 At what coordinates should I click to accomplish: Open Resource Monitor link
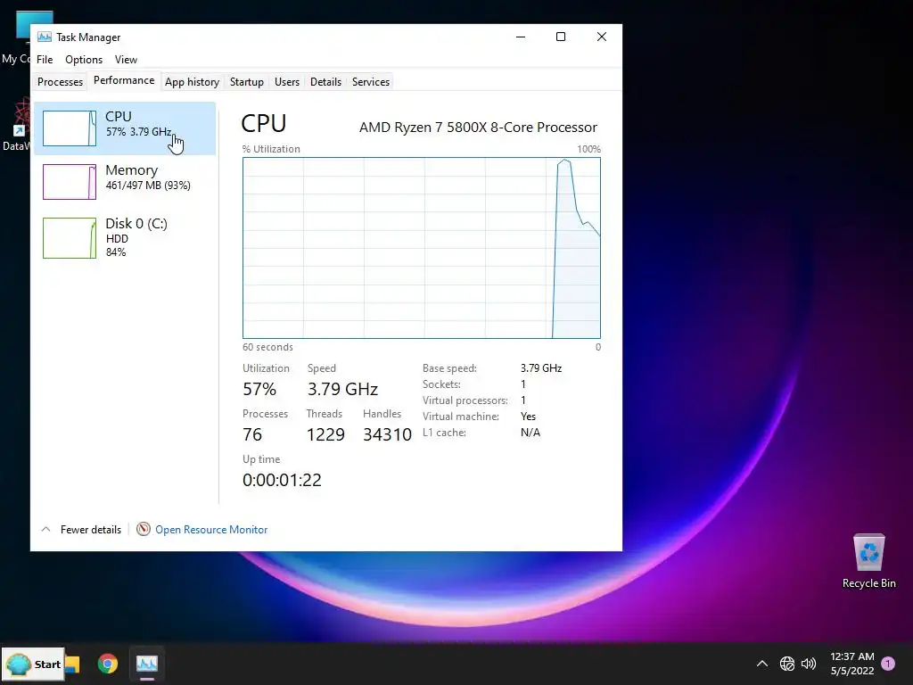click(211, 530)
